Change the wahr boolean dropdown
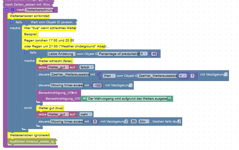The width and height of the screenshot is (239, 150). (x=86, y=114)
